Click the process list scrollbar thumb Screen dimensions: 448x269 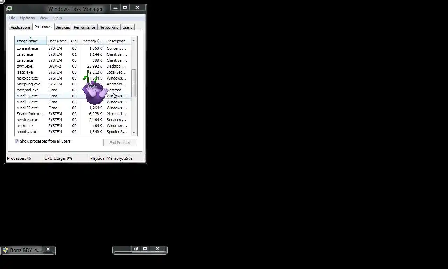pyautogui.click(x=134, y=83)
